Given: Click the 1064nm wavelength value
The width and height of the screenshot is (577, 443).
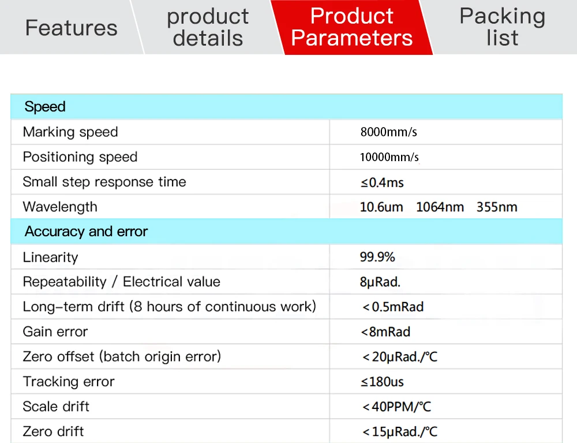Looking at the screenshot, I should 440,207.
